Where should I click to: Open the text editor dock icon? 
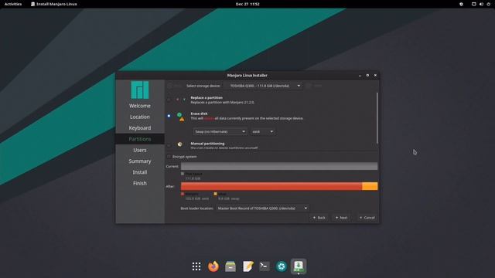tap(247, 266)
